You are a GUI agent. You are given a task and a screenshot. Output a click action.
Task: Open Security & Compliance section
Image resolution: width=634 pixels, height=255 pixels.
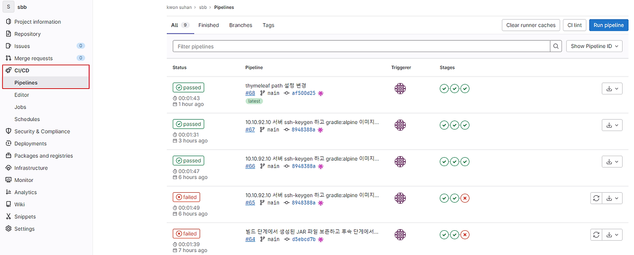coord(42,131)
